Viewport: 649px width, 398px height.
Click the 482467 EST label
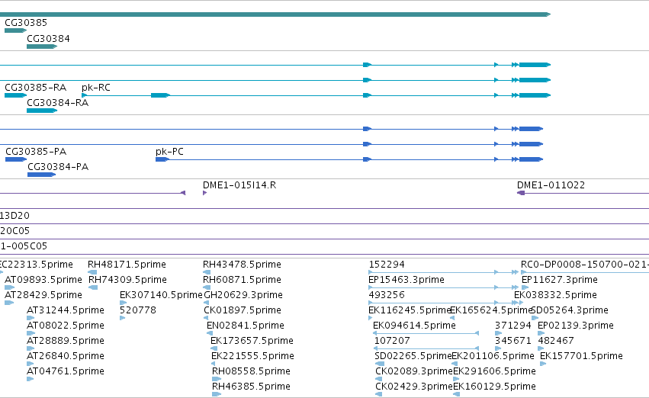556,341
